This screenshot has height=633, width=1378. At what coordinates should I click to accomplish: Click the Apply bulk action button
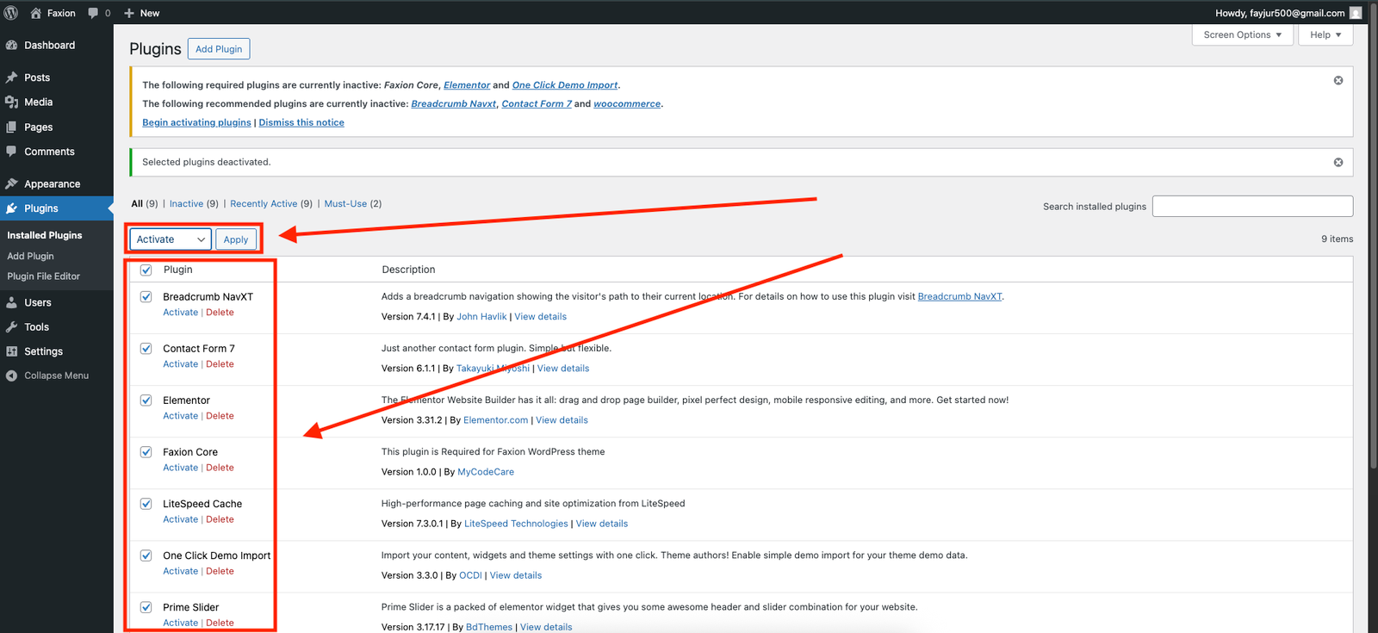click(x=236, y=239)
